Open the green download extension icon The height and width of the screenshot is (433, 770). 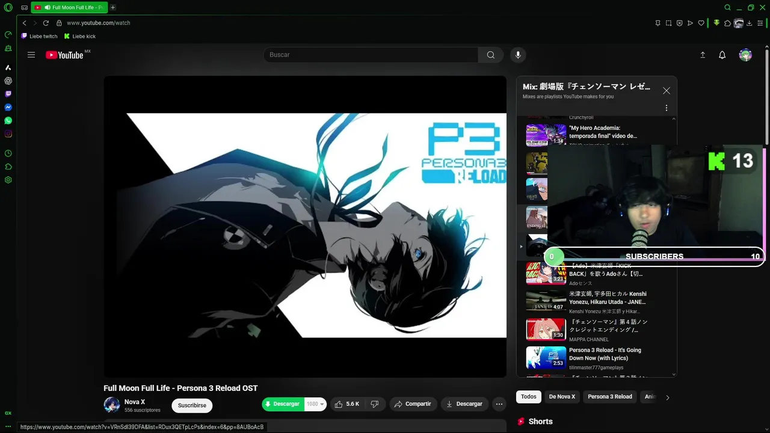[x=716, y=23]
